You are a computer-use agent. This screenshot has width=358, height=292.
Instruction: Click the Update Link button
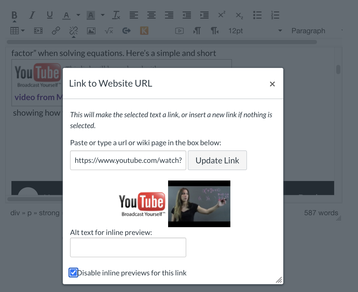(217, 160)
